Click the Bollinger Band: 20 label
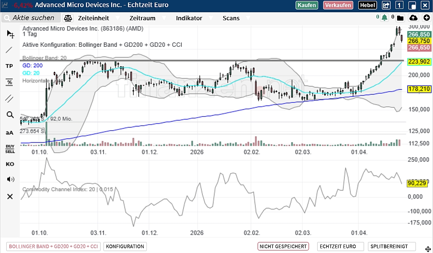 pyautogui.click(x=44, y=58)
